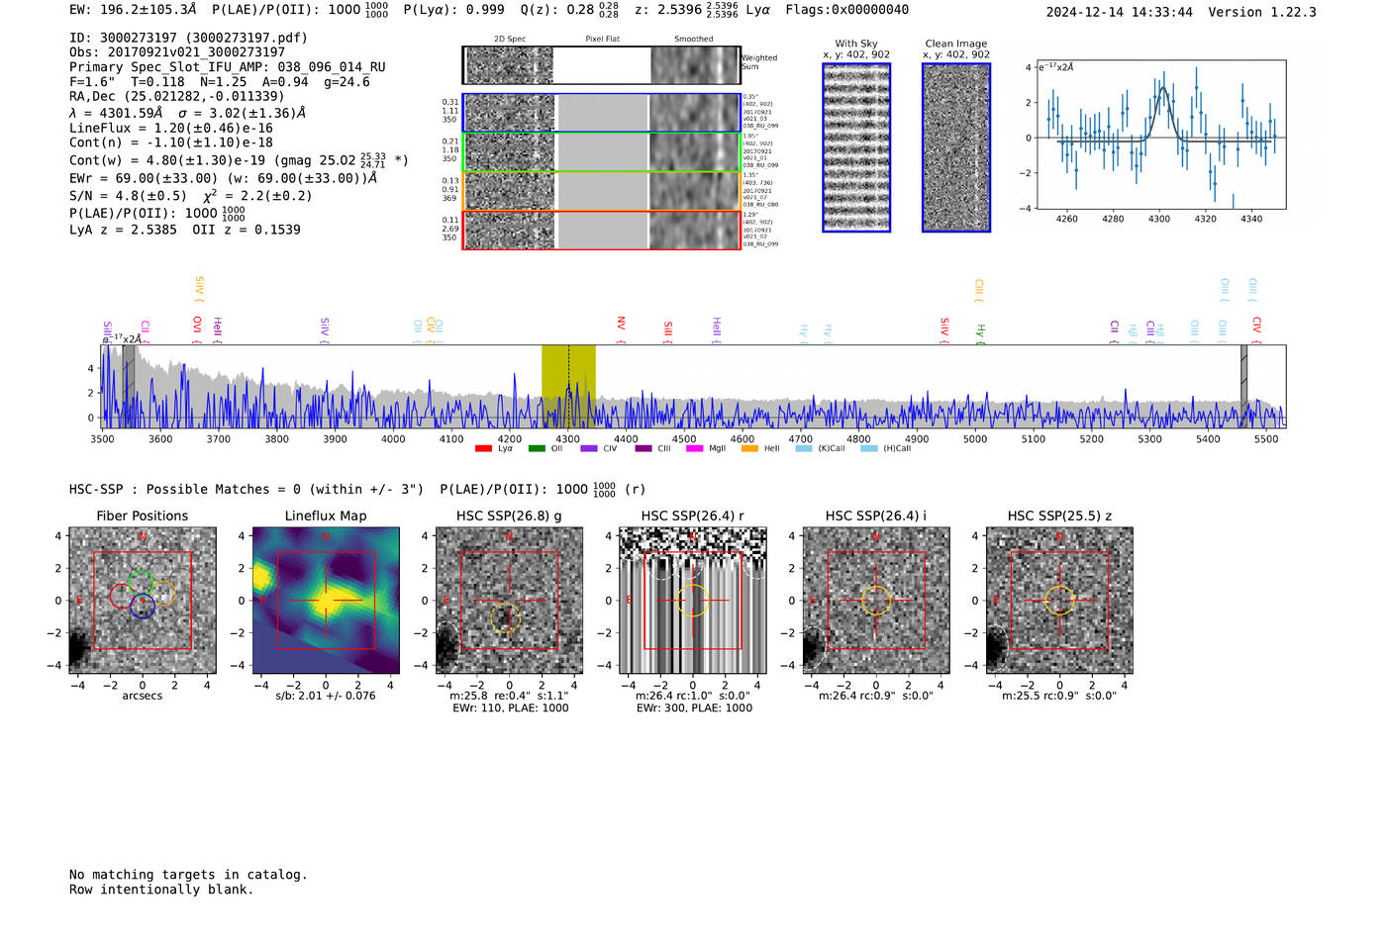The image size is (1386, 943).
Task: Open the Clean Image panel
Action: coord(956,147)
